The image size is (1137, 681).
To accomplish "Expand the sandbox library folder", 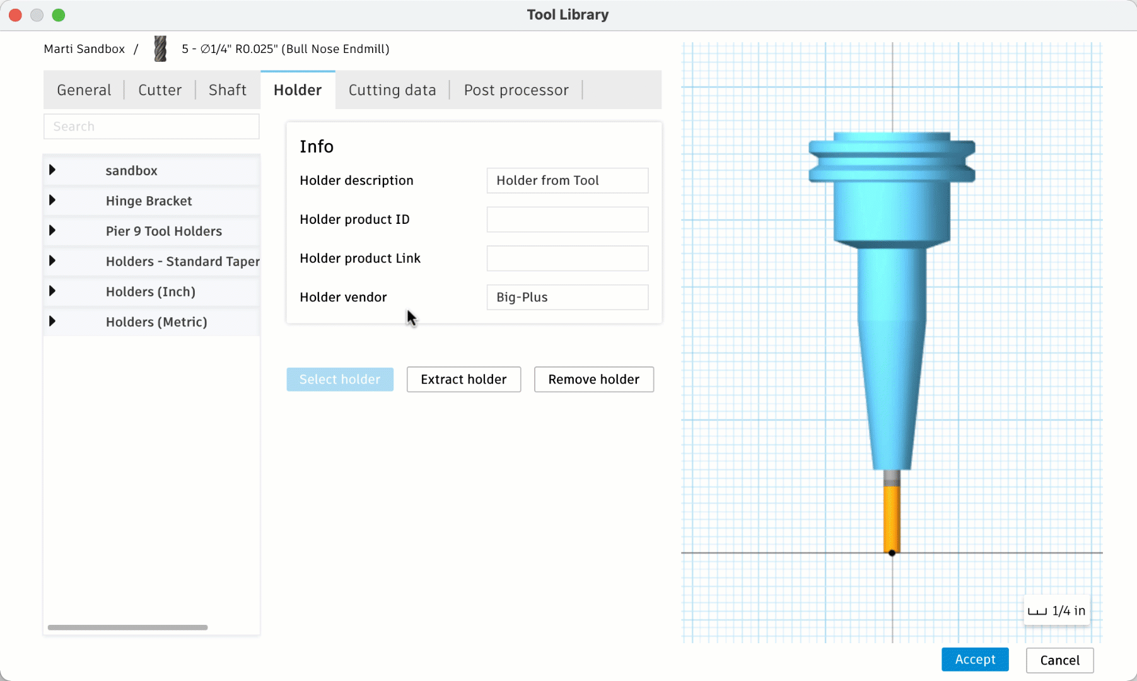I will coord(52,170).
